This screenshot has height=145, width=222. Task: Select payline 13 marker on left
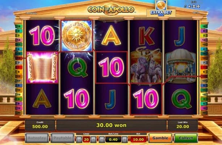(19, 58)
